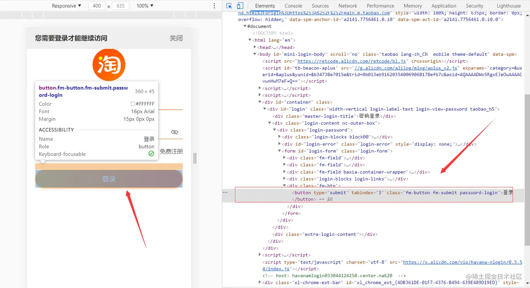Open device toolbar three-dot options menu

[214, 6]
